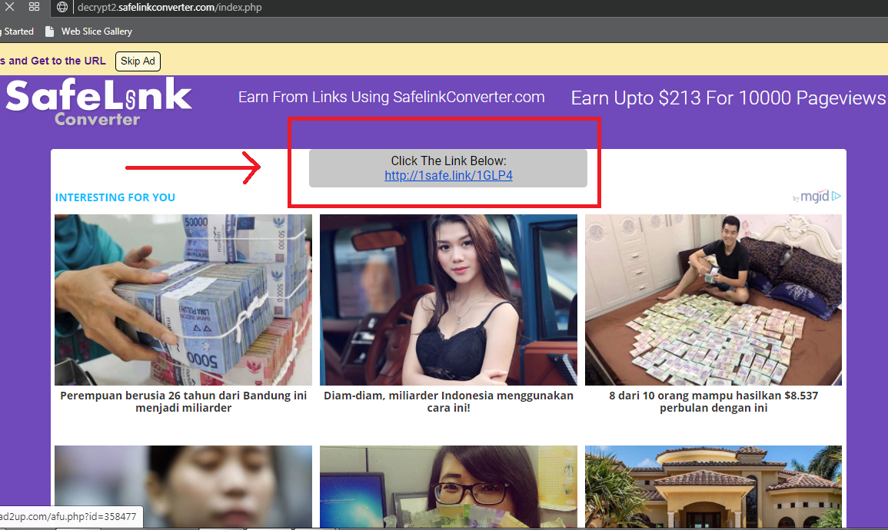Click the globe site info icon
Viewport: 888px width, 530px height.
tap(62, 7)
